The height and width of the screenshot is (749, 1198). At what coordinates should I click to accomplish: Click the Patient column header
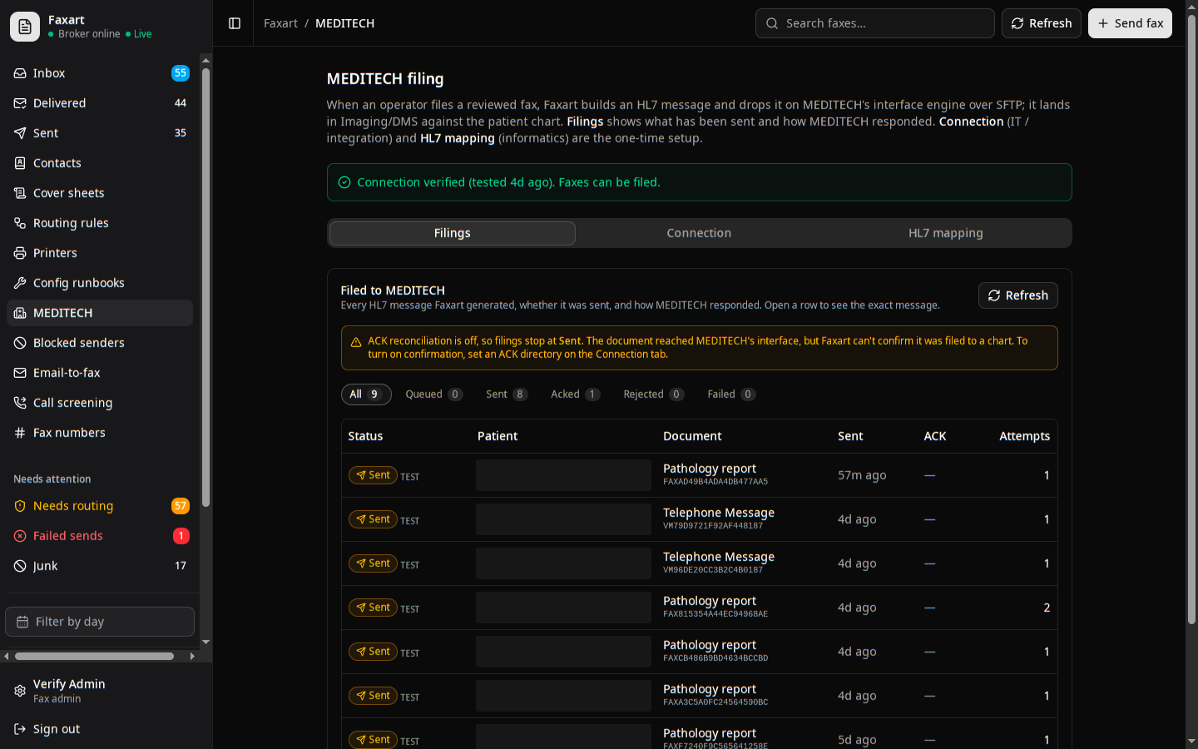[x=498, y=436]
